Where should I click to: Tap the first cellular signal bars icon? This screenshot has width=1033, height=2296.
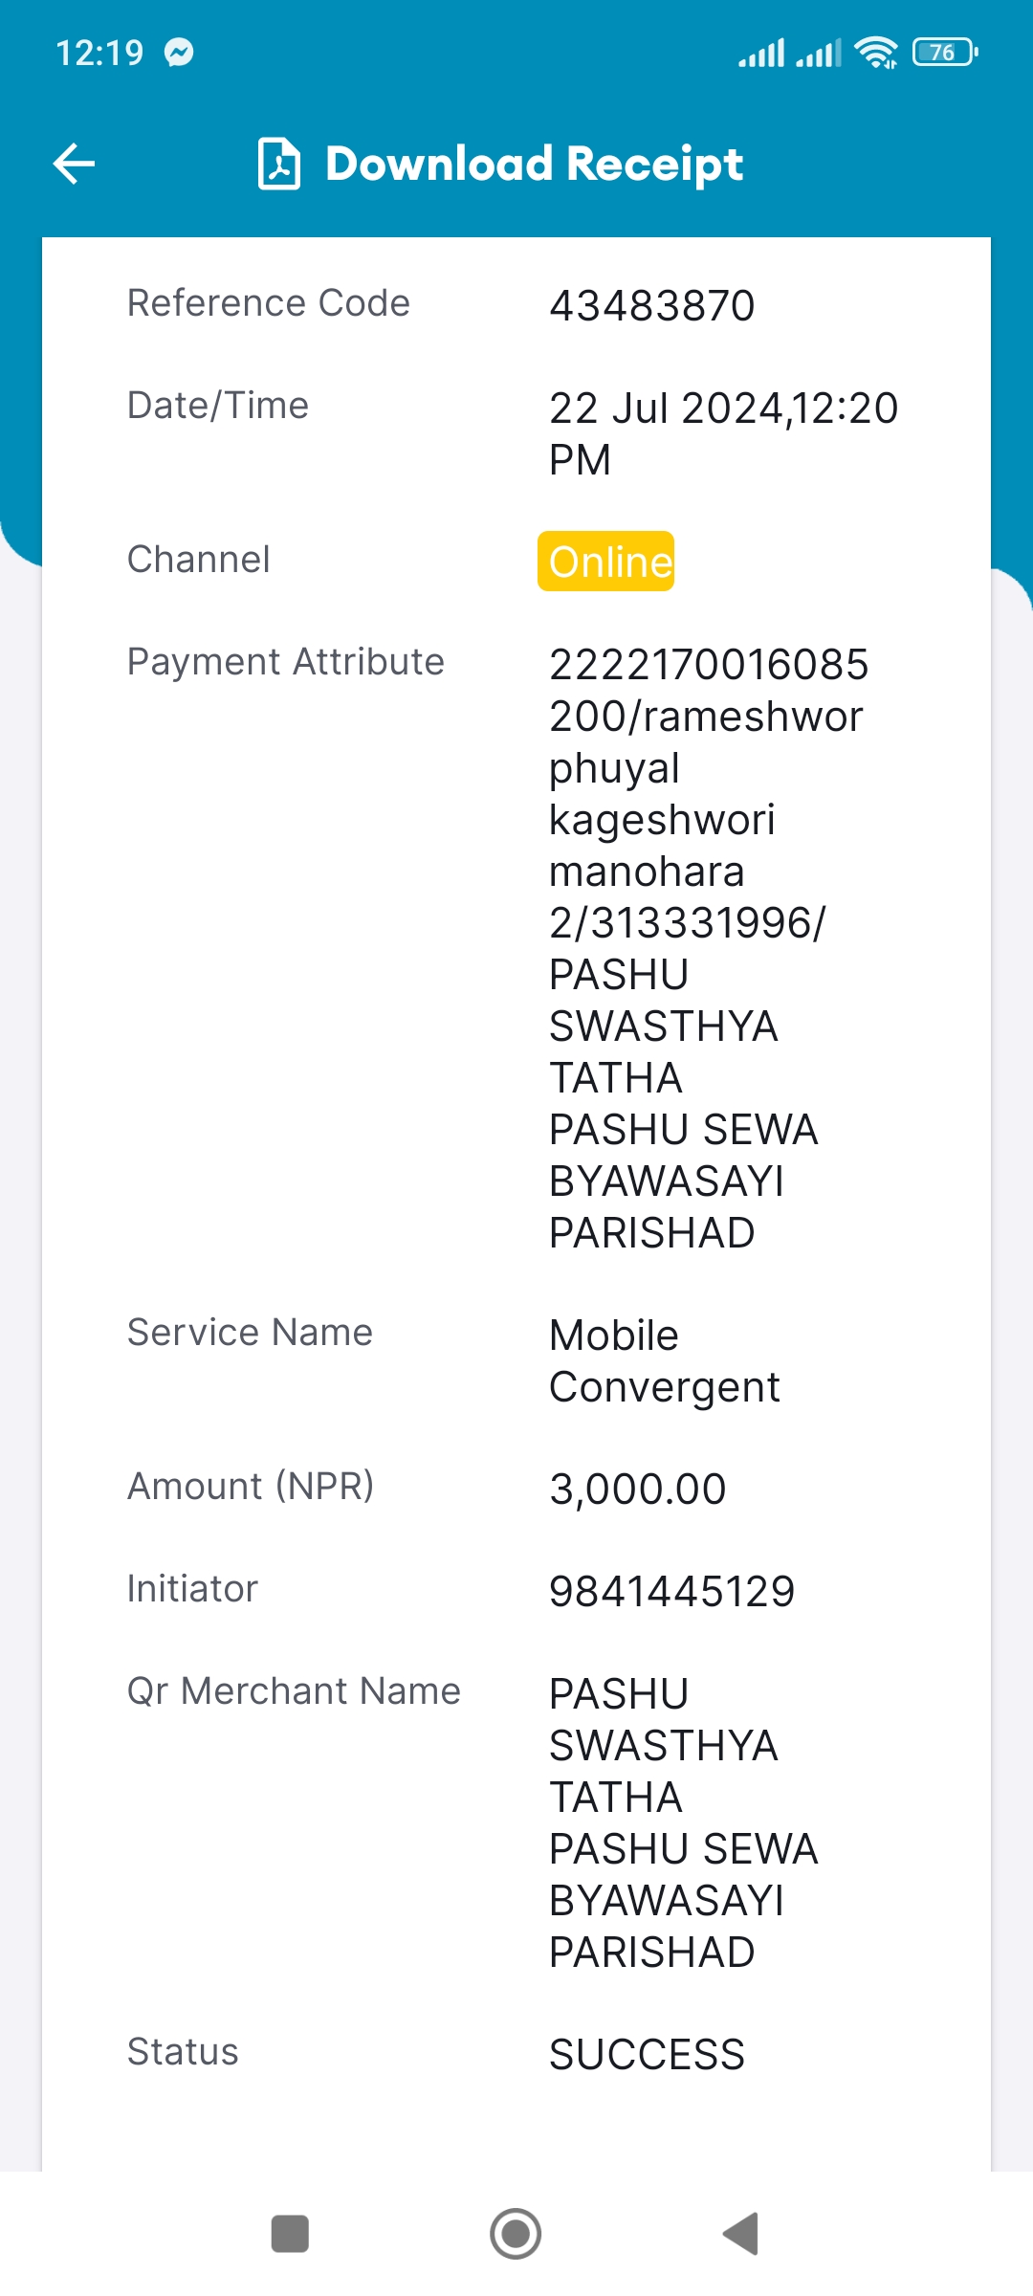tap(761, 52)
